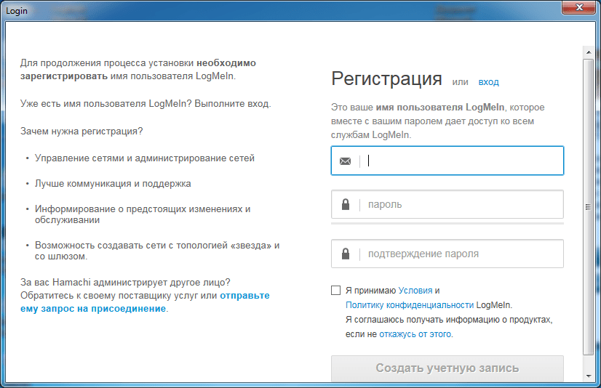This screenshot has width=601, height=388.
Task: Focus the email address text input
Action: (462, 161)
